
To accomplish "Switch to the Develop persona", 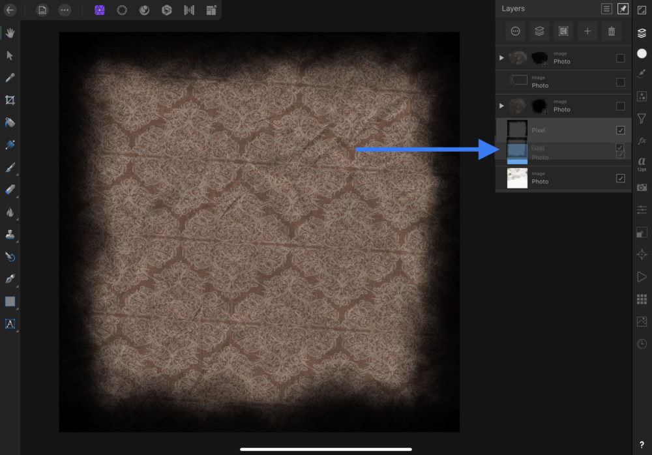I will tap(167, 10).
